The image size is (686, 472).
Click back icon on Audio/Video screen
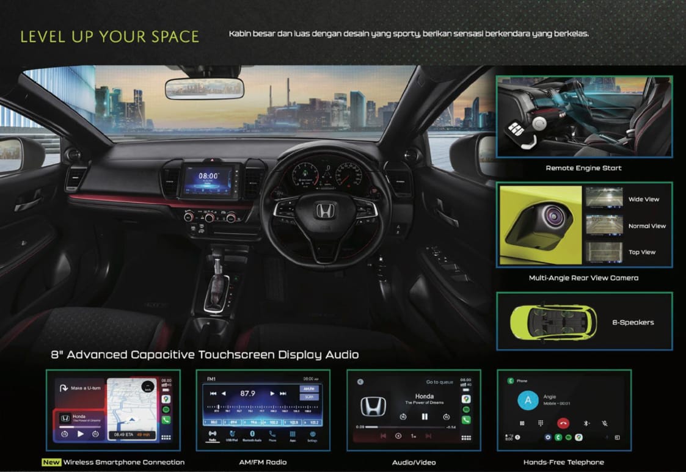pyautogui.click(x=360, y=382)
